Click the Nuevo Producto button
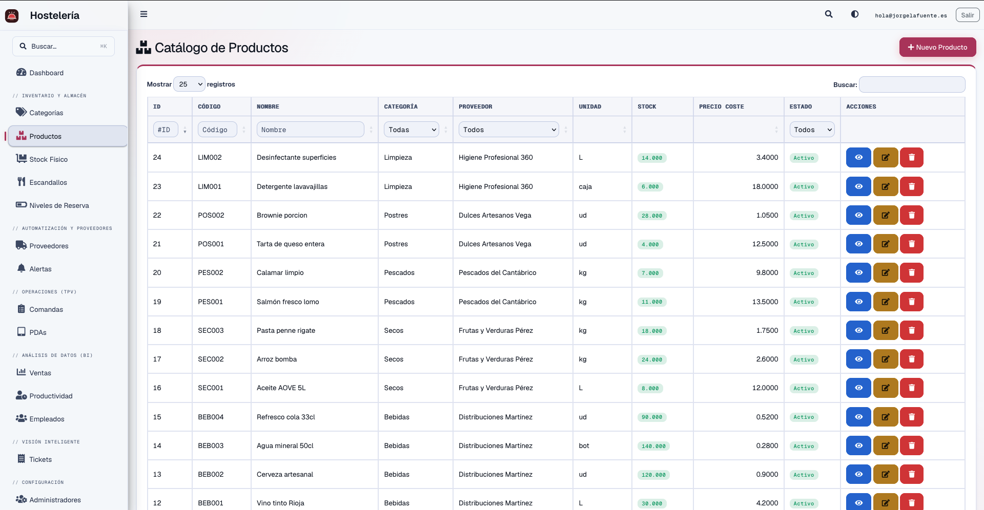 (937, 47)
